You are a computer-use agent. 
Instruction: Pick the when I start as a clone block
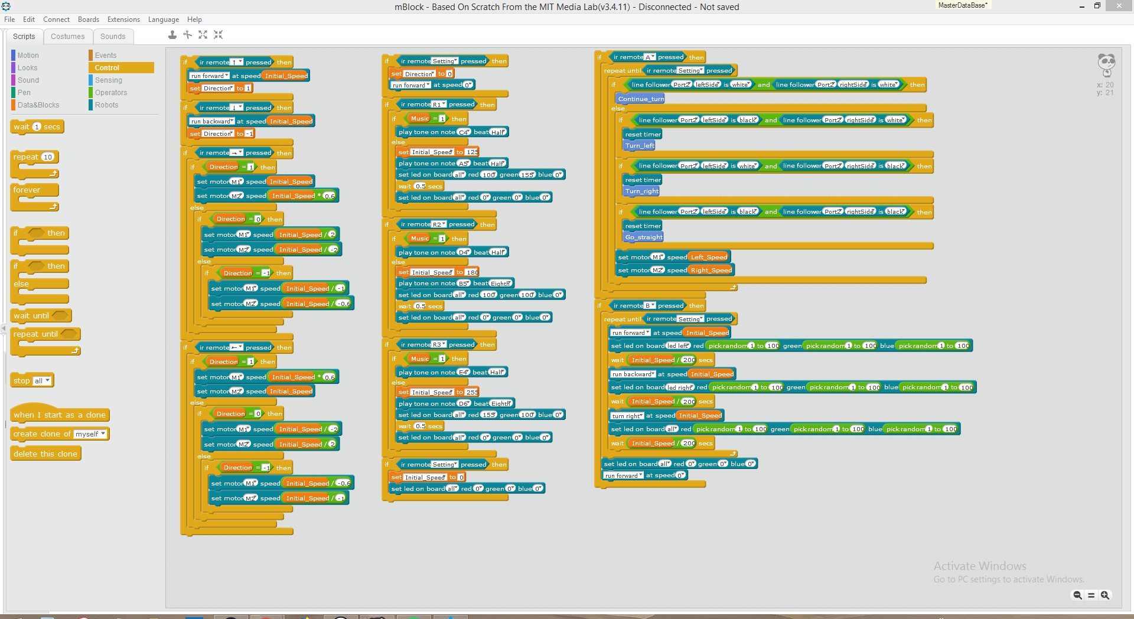click(60, 415)
